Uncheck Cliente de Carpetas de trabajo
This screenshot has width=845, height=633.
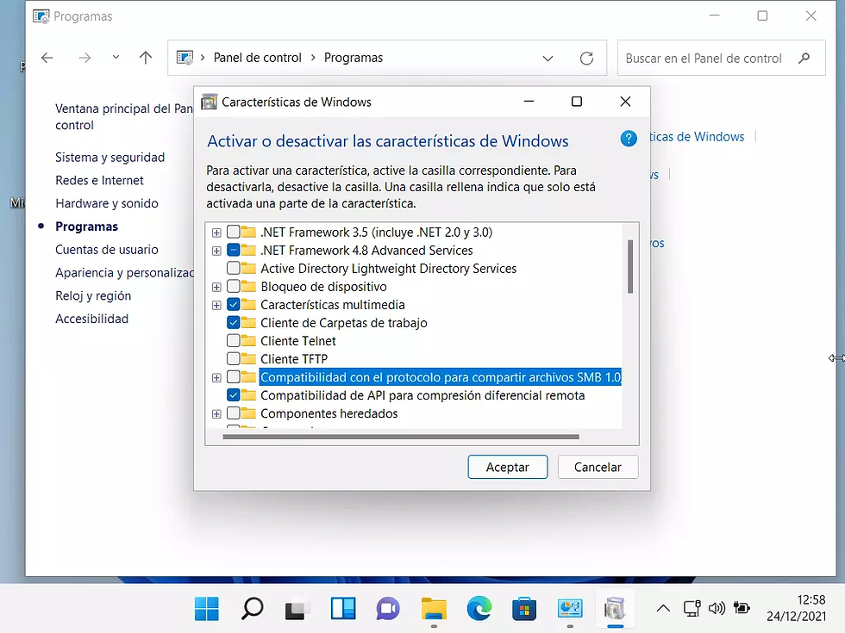[x=234, y=322]
